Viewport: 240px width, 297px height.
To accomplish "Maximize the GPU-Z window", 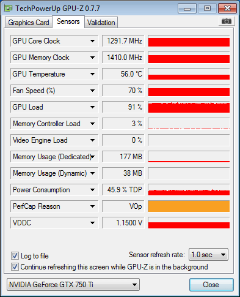I will click(207, 9).
